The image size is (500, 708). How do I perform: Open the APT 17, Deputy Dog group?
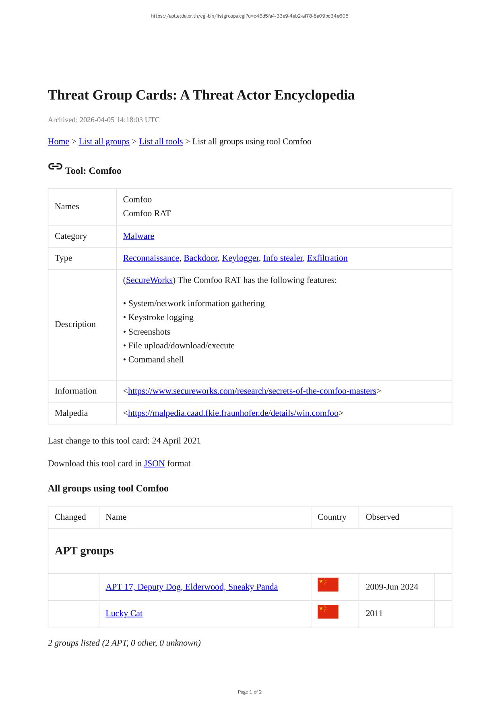pos(192,587)
